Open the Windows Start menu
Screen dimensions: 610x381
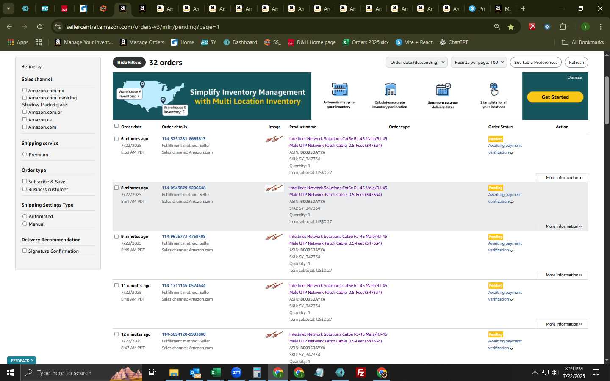tap(10, 373)
